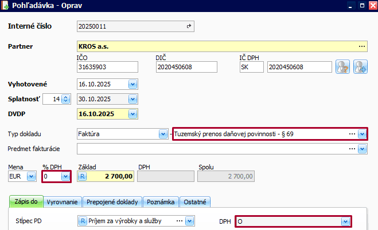The width and height of the screenshot is (378, 230).
Task: Open partner lookup via the ellipsis button
Action: coord(361,46)
